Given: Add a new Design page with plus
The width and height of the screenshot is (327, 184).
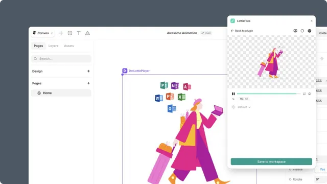Looking at the screenshot, I should (88, 71).
